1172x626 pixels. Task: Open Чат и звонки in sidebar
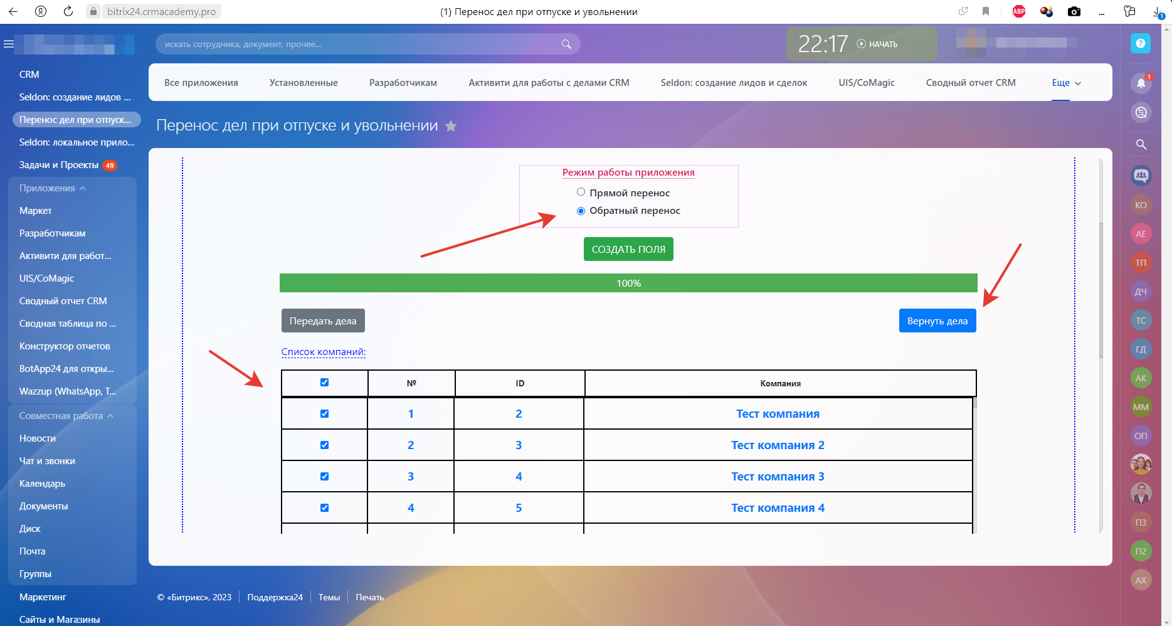(47, 461)
